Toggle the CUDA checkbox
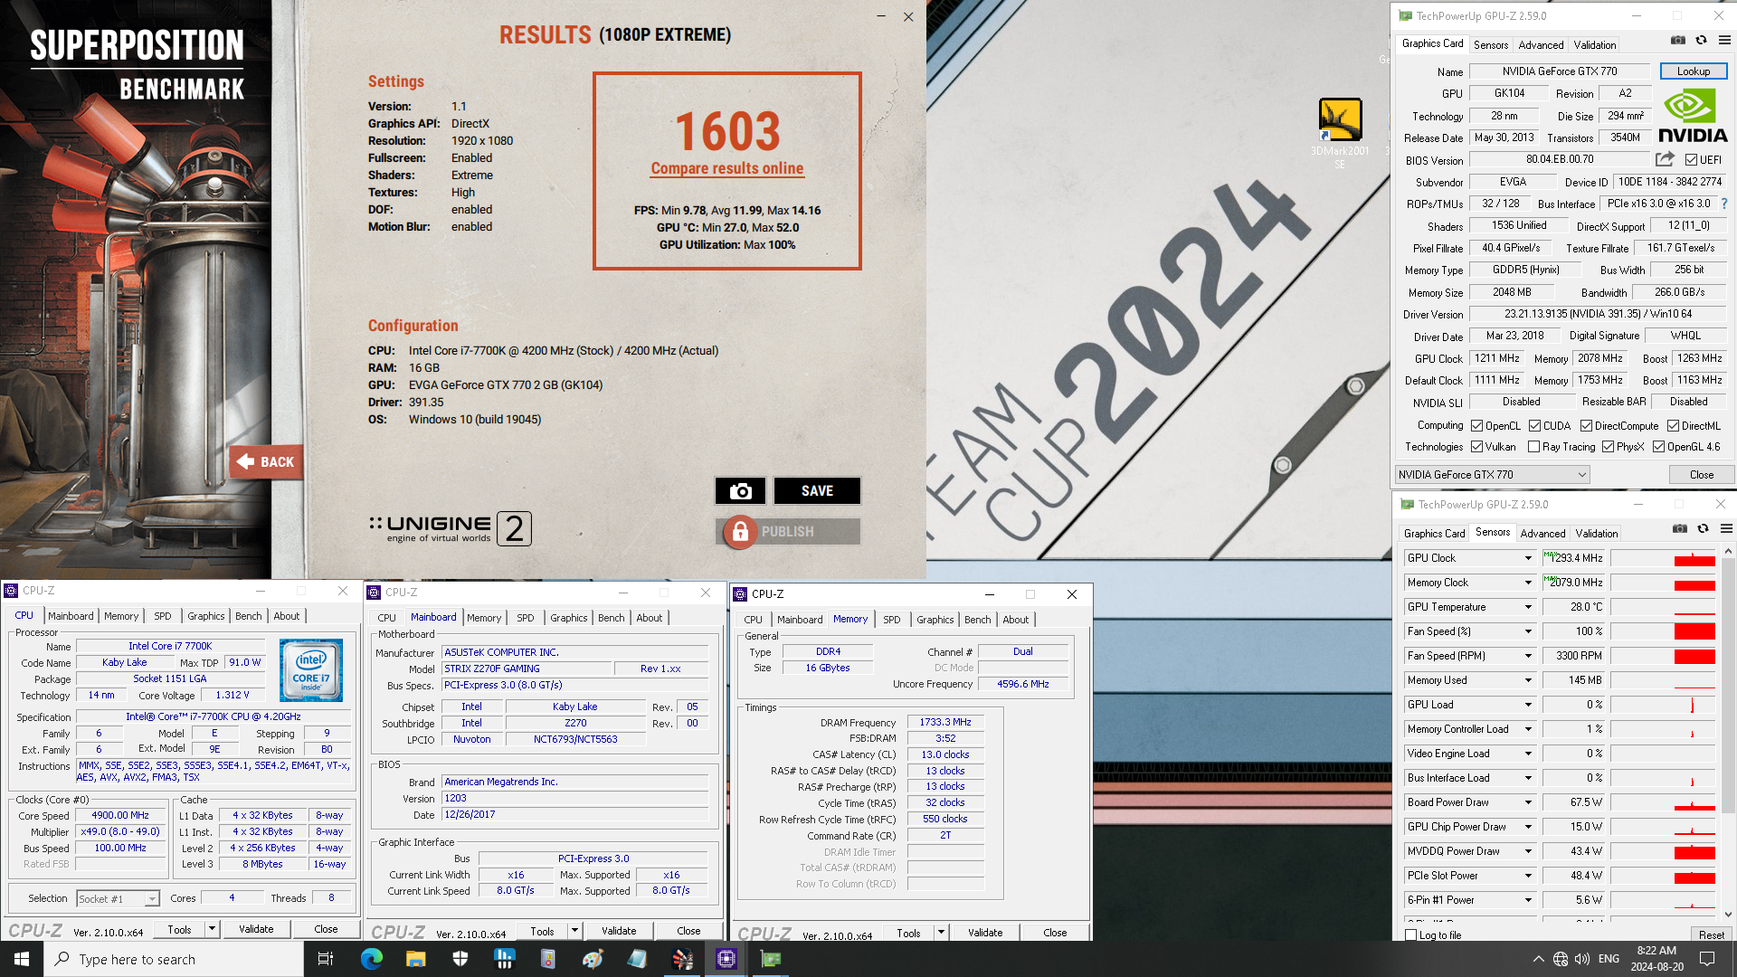 pos(1535,426)
